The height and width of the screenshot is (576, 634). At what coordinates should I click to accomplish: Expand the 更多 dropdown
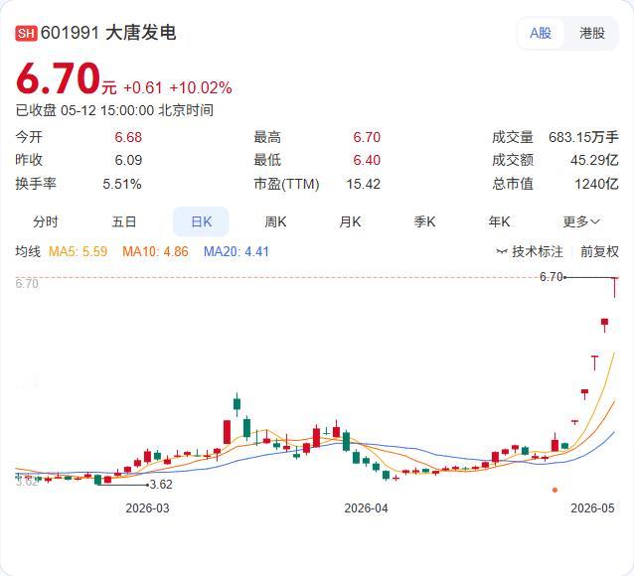click(x=581, y=221)
